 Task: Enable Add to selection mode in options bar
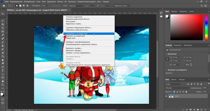click(x=20, y=6)
